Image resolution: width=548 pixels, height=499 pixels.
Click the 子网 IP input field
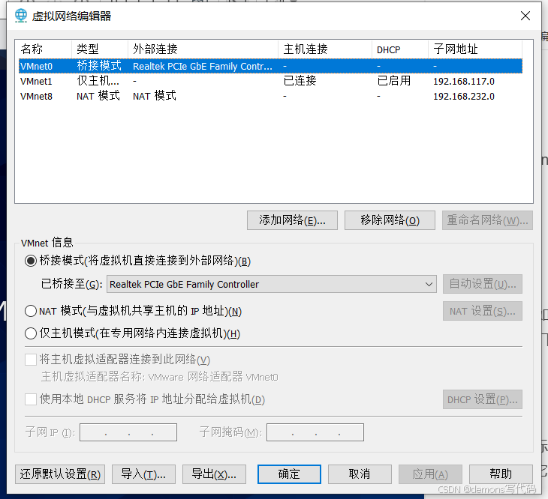click(128, 432)
